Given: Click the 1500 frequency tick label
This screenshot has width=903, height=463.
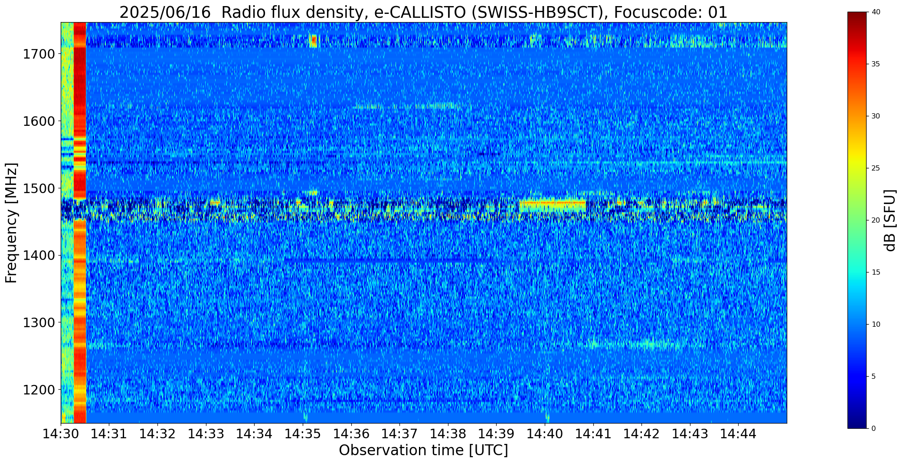Looking at the screenshot, I should 39,188.
